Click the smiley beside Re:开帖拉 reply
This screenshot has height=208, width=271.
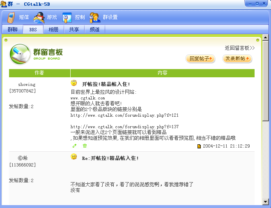[74, 157]
